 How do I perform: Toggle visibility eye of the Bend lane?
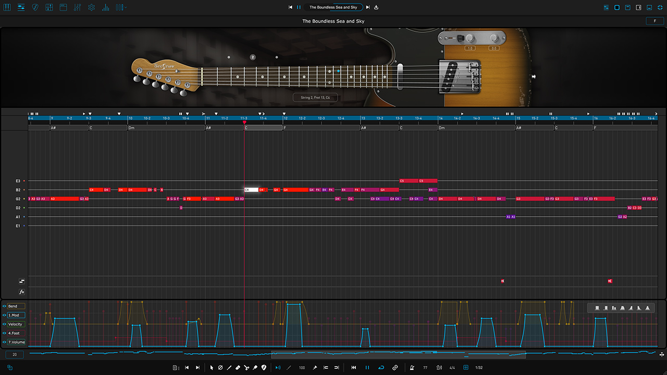coord(4,306)
